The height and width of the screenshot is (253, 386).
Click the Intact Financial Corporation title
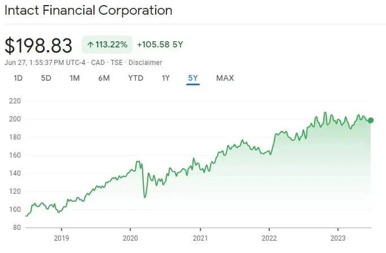(88, 11)
